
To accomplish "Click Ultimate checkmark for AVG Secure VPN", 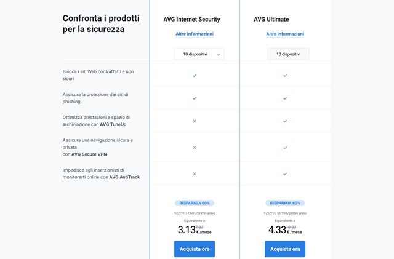I will coord(285,148).
